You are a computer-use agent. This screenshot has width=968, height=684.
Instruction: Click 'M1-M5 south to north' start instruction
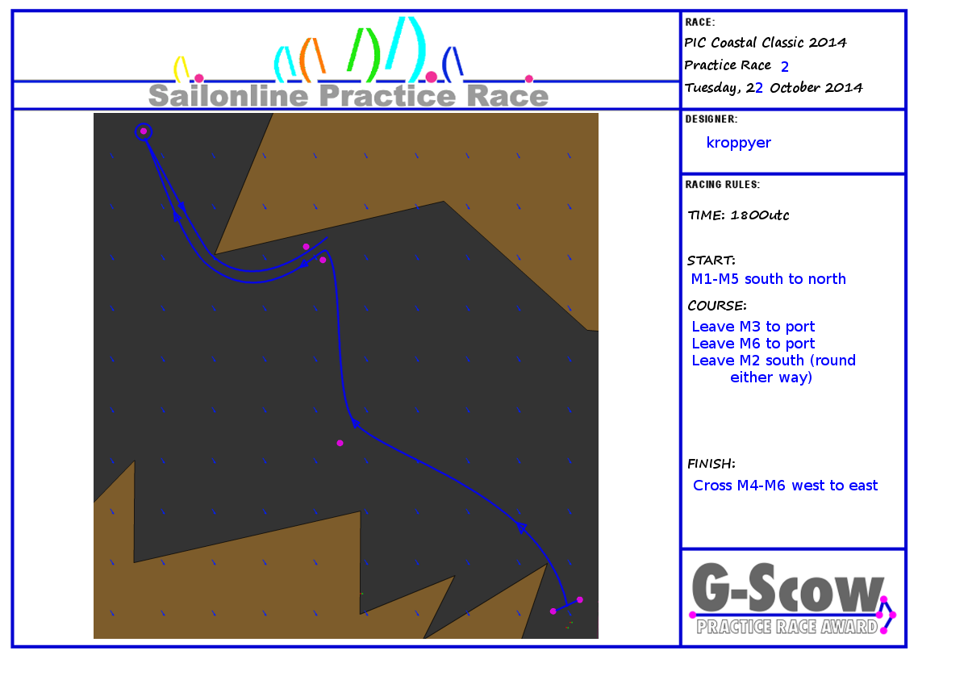pyautogui.click(x=769, y=279)
